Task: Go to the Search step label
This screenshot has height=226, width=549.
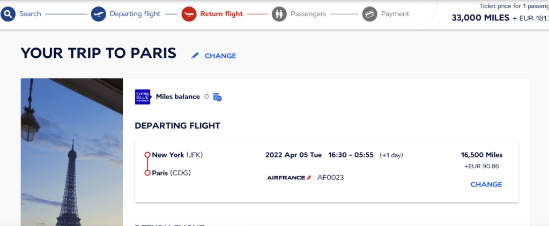Action: (30, 14)
